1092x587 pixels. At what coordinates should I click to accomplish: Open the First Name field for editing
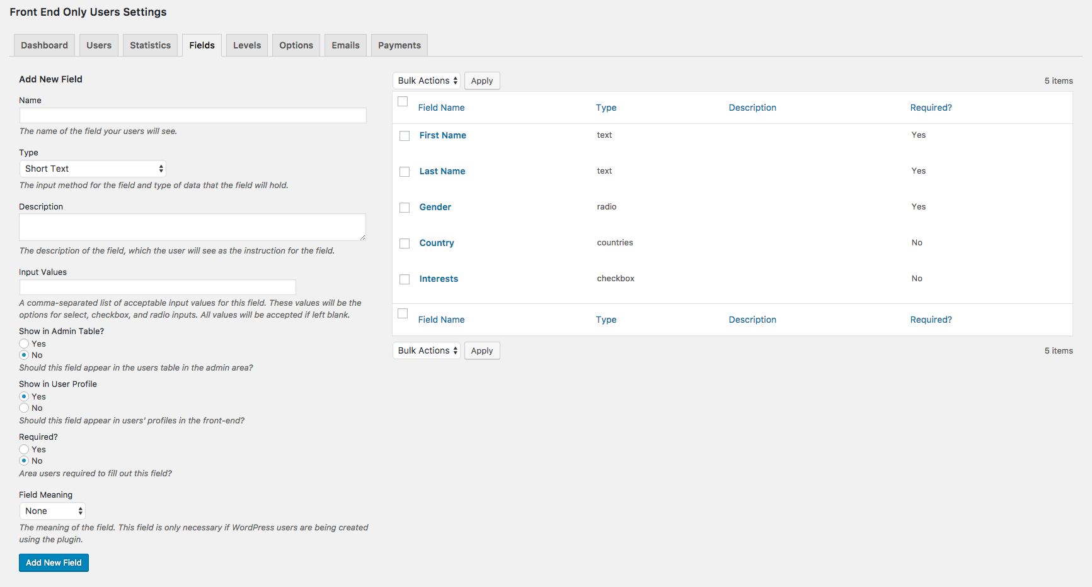(x=442, y=135)
